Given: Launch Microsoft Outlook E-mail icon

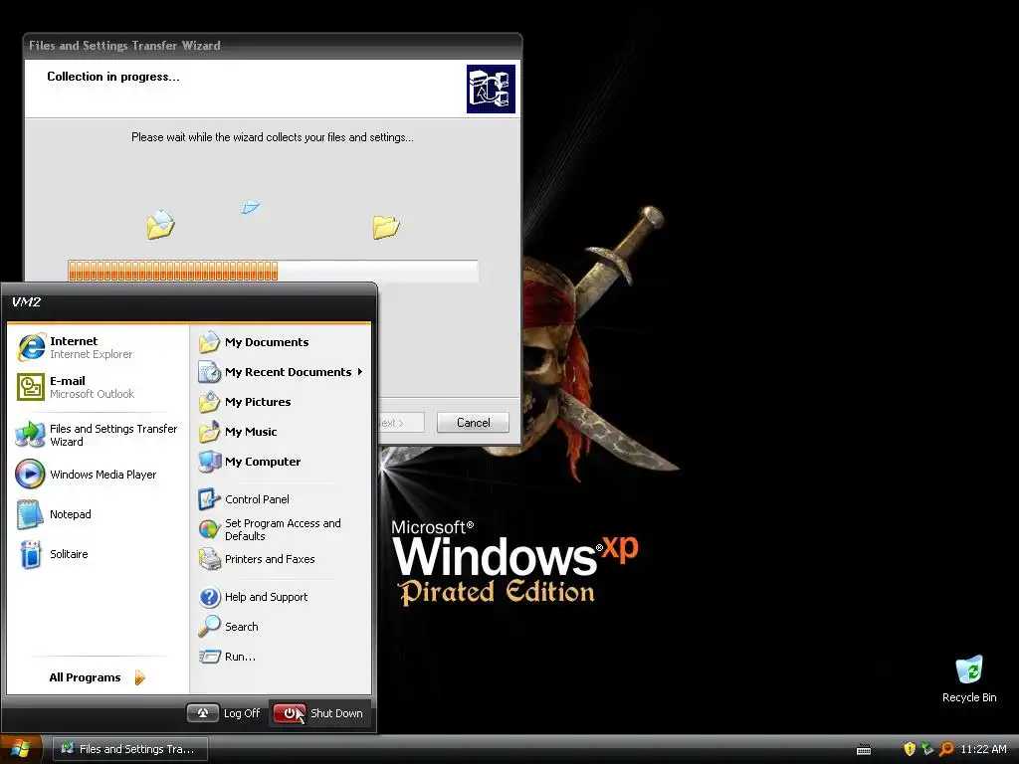Looking at the screenshot, I should click(31, 387).
